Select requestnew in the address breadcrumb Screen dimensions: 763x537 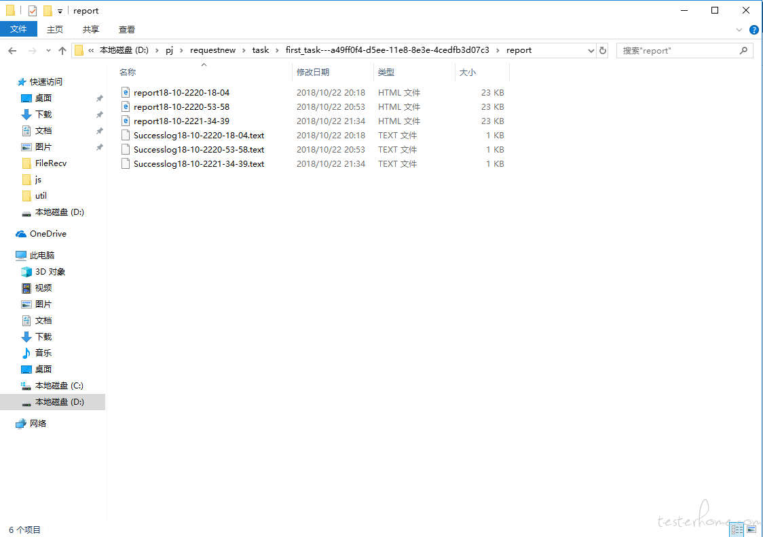[x=212, y=50]
